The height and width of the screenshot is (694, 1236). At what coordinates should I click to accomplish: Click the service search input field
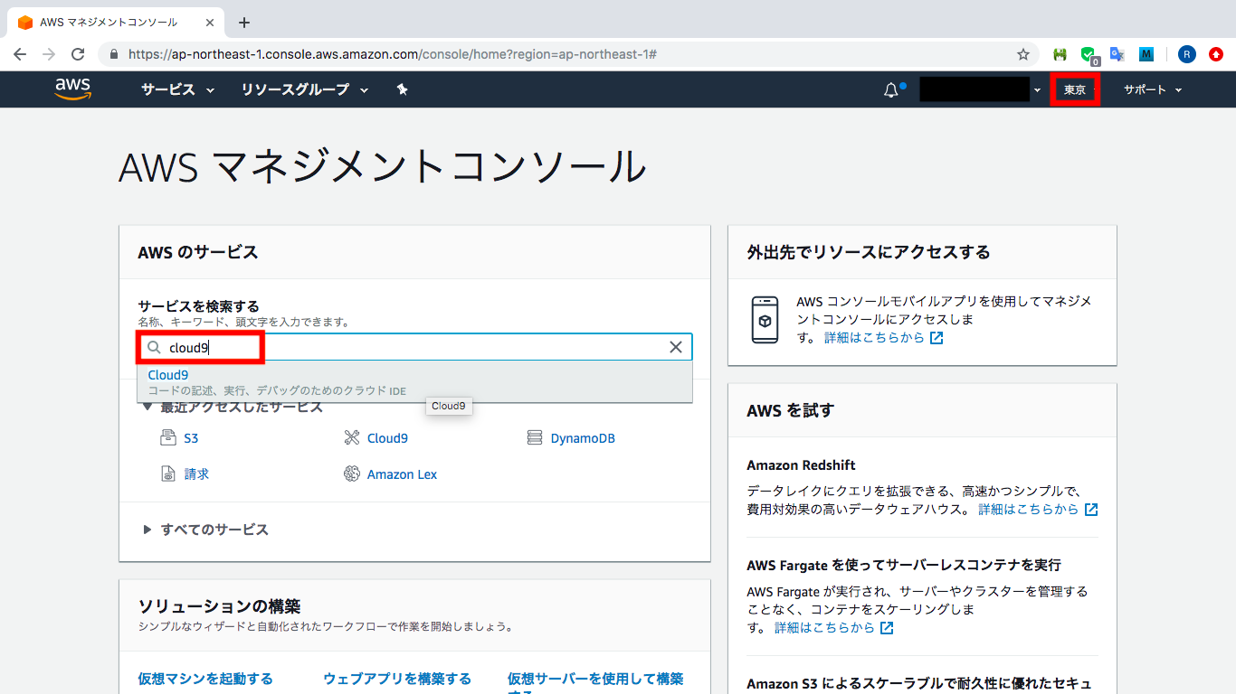pos(415,347)
